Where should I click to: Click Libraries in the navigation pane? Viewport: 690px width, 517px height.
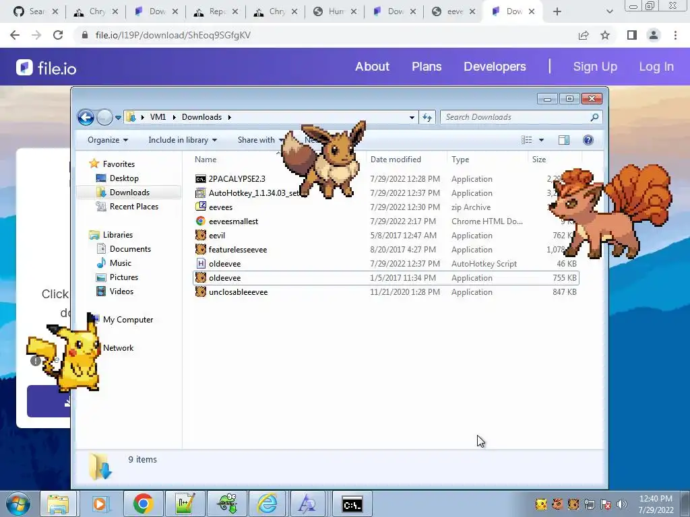[x=117, y=235]
